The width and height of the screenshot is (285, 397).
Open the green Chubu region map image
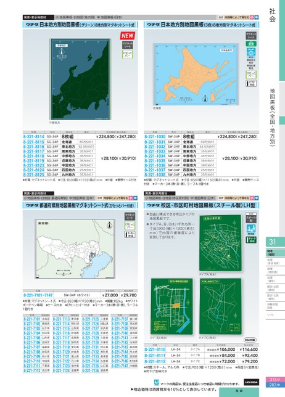[80, 79]
